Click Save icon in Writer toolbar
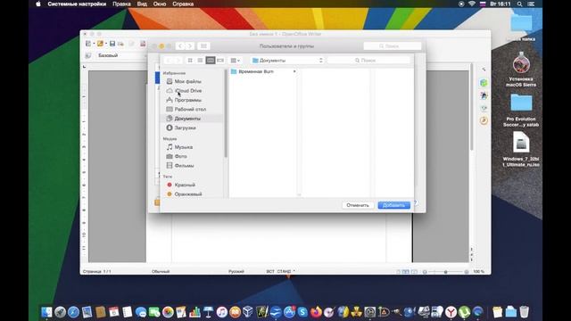Image resolution: width=571 pixels, height=321 pixels. (x=112, y=44)
